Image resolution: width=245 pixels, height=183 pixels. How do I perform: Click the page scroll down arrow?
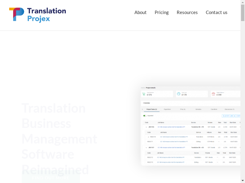243,181
